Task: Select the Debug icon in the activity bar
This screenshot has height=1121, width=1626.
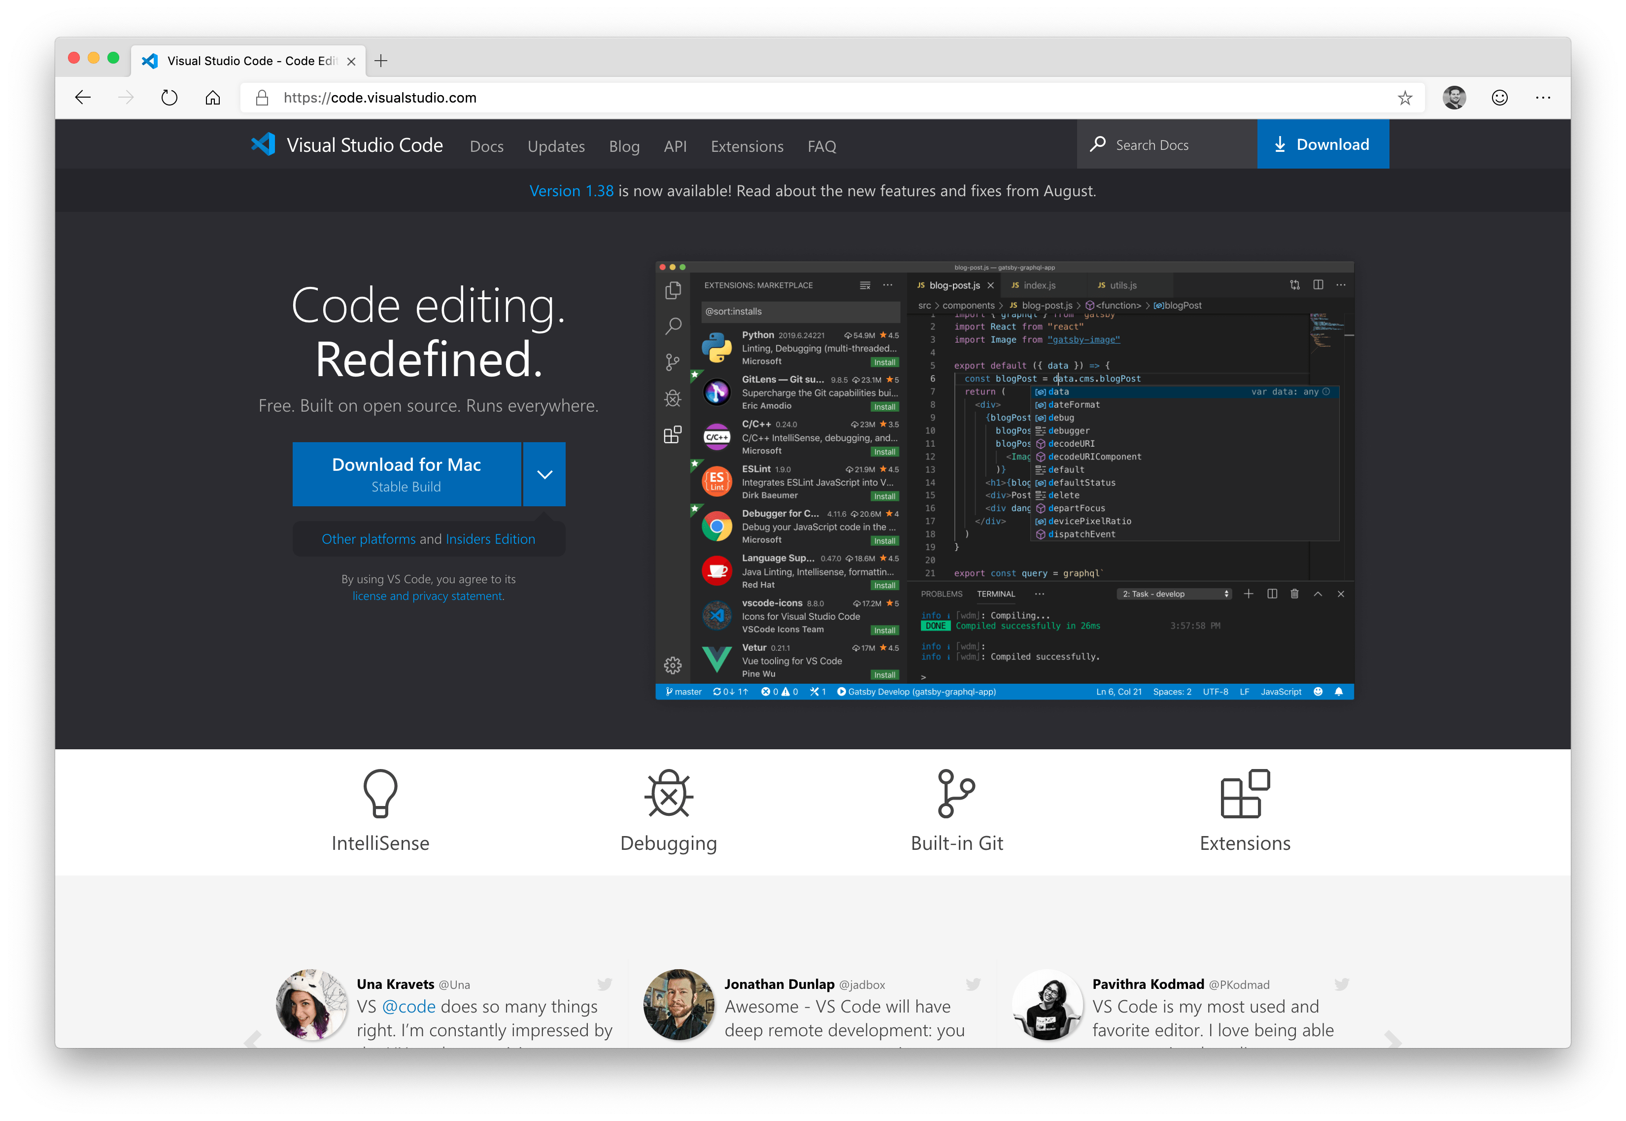Action: pos(673,397)
